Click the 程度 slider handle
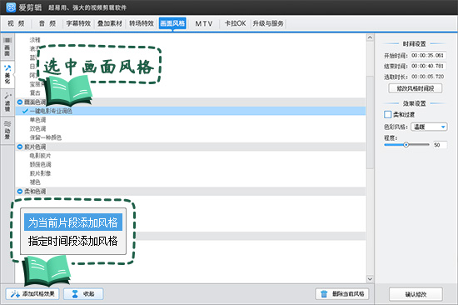Viewport: 458px width, 305px height. pos(406,145)
